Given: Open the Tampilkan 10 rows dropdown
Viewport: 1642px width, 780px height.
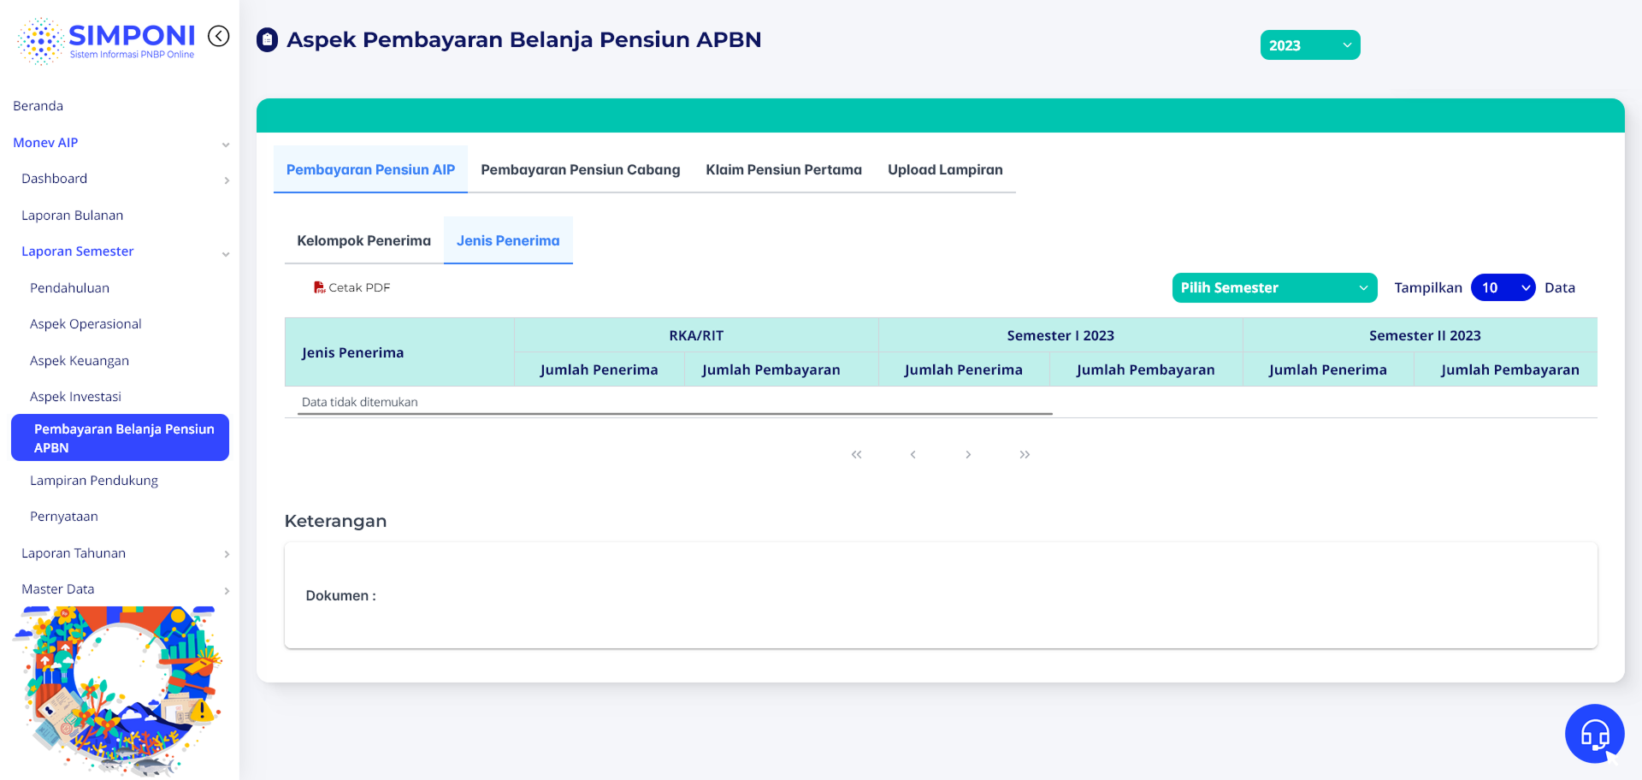Looking at the screenshot, I should point(1503,287).
